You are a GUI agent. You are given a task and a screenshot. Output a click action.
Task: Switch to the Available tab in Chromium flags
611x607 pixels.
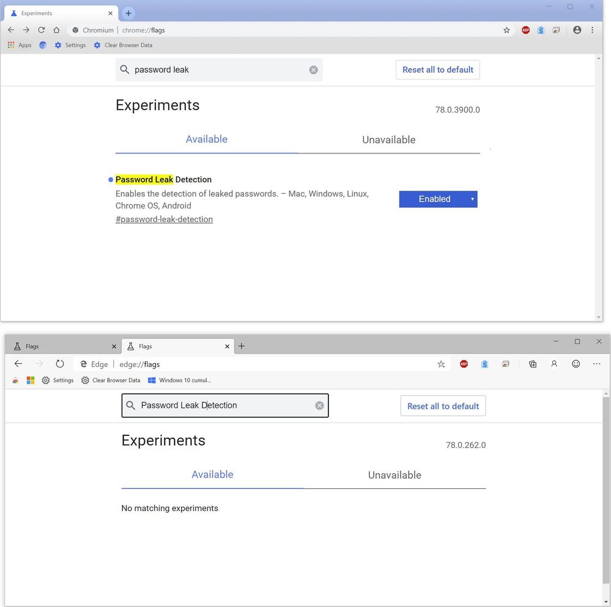coord(207,139)
